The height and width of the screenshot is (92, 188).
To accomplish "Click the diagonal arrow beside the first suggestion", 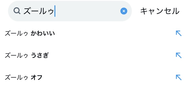I will (x=178, y=33).
